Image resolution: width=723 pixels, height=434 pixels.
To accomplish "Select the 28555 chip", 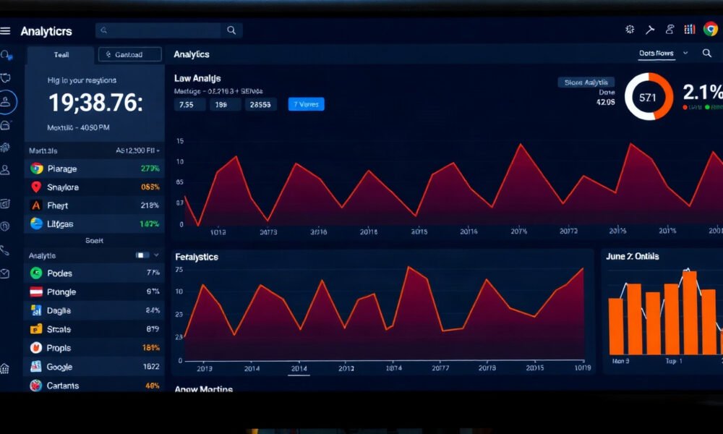I will (x=260, y=105).
